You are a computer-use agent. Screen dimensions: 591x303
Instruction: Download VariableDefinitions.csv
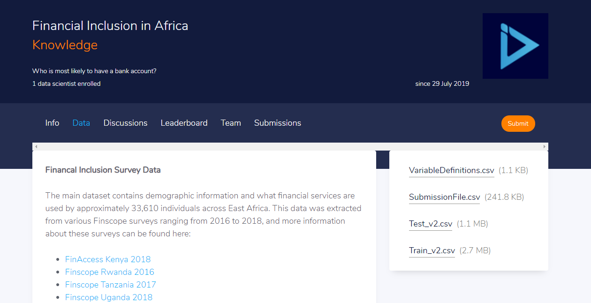(451, 170)
